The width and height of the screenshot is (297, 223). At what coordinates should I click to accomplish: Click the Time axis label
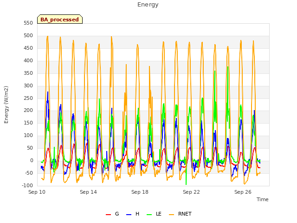[x=263, y=199]
